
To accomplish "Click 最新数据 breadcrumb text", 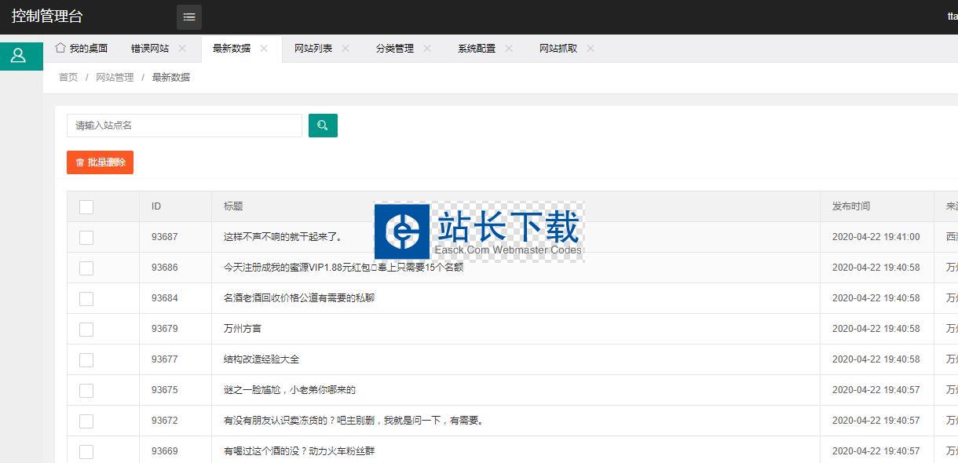I will [171, 78].
